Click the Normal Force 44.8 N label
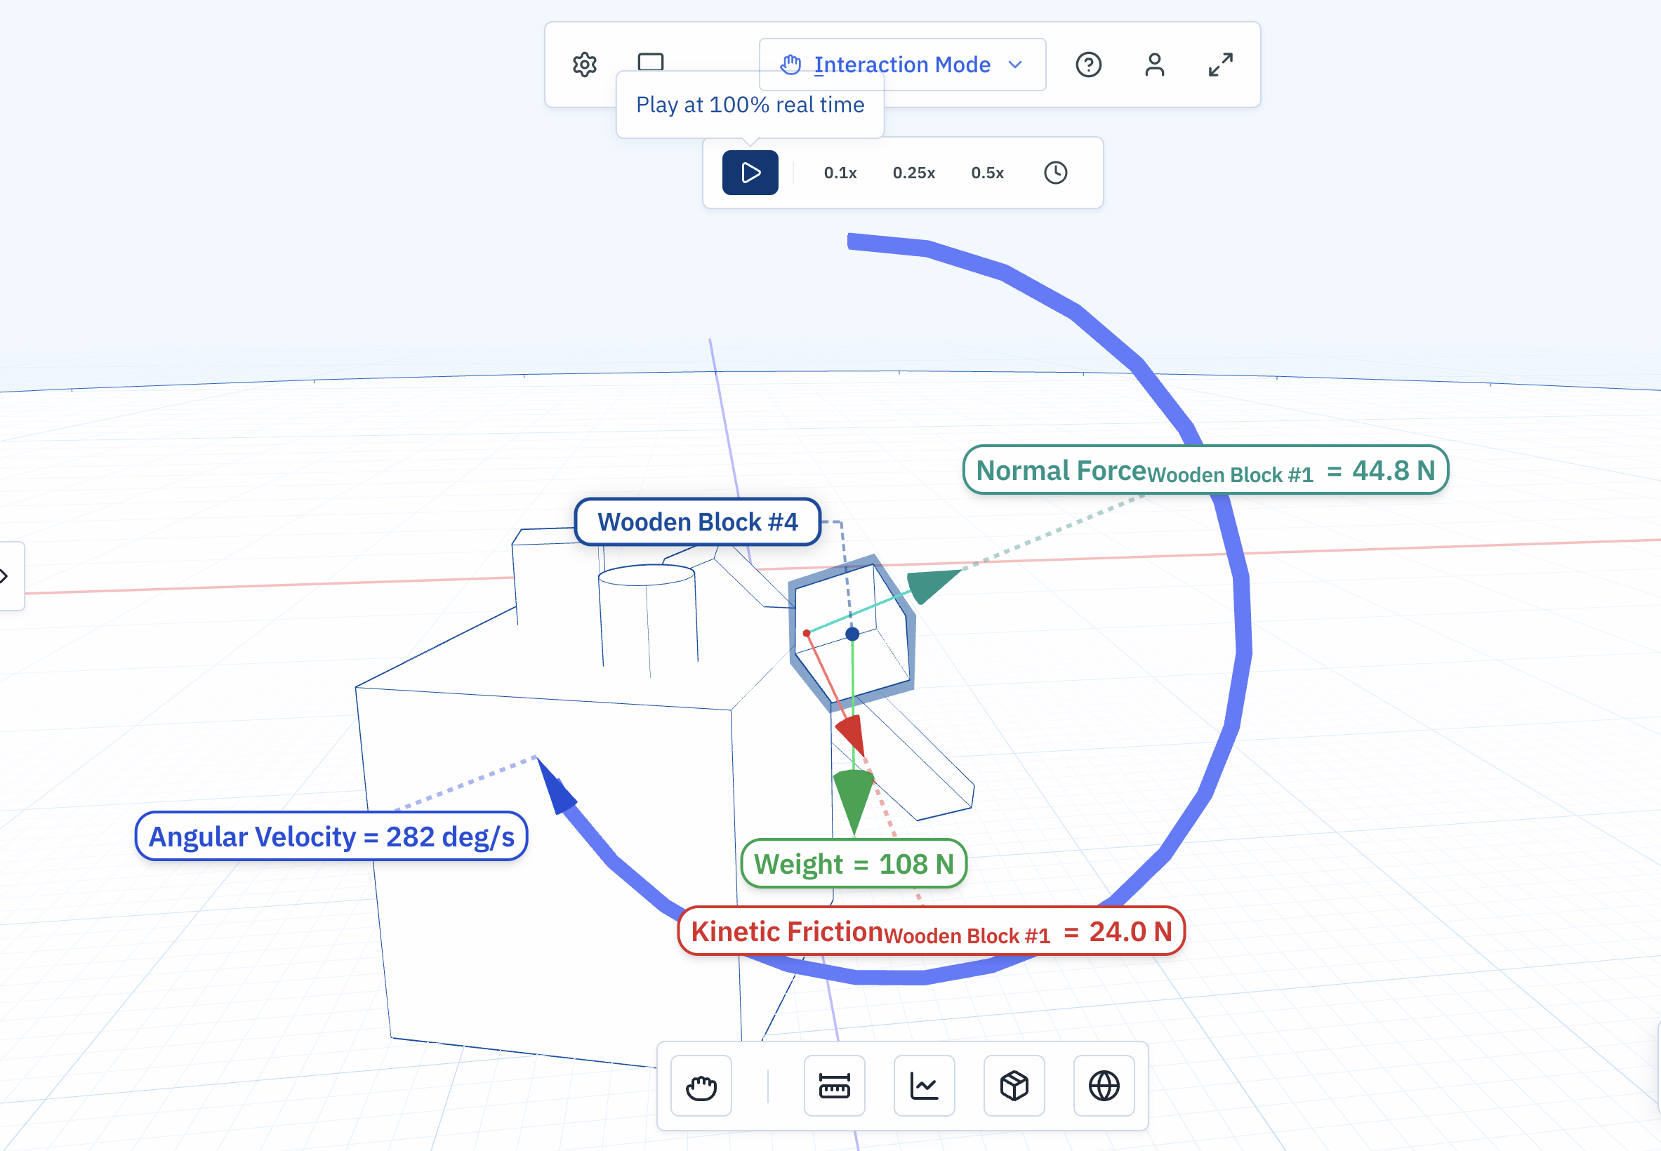 [1205, 470]
